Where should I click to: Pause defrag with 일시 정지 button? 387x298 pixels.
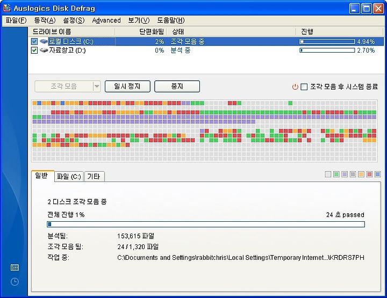pos(127,86)
